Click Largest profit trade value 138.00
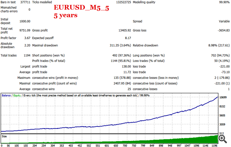This screenshot has height=147, width=231. [x=126, y=67]
